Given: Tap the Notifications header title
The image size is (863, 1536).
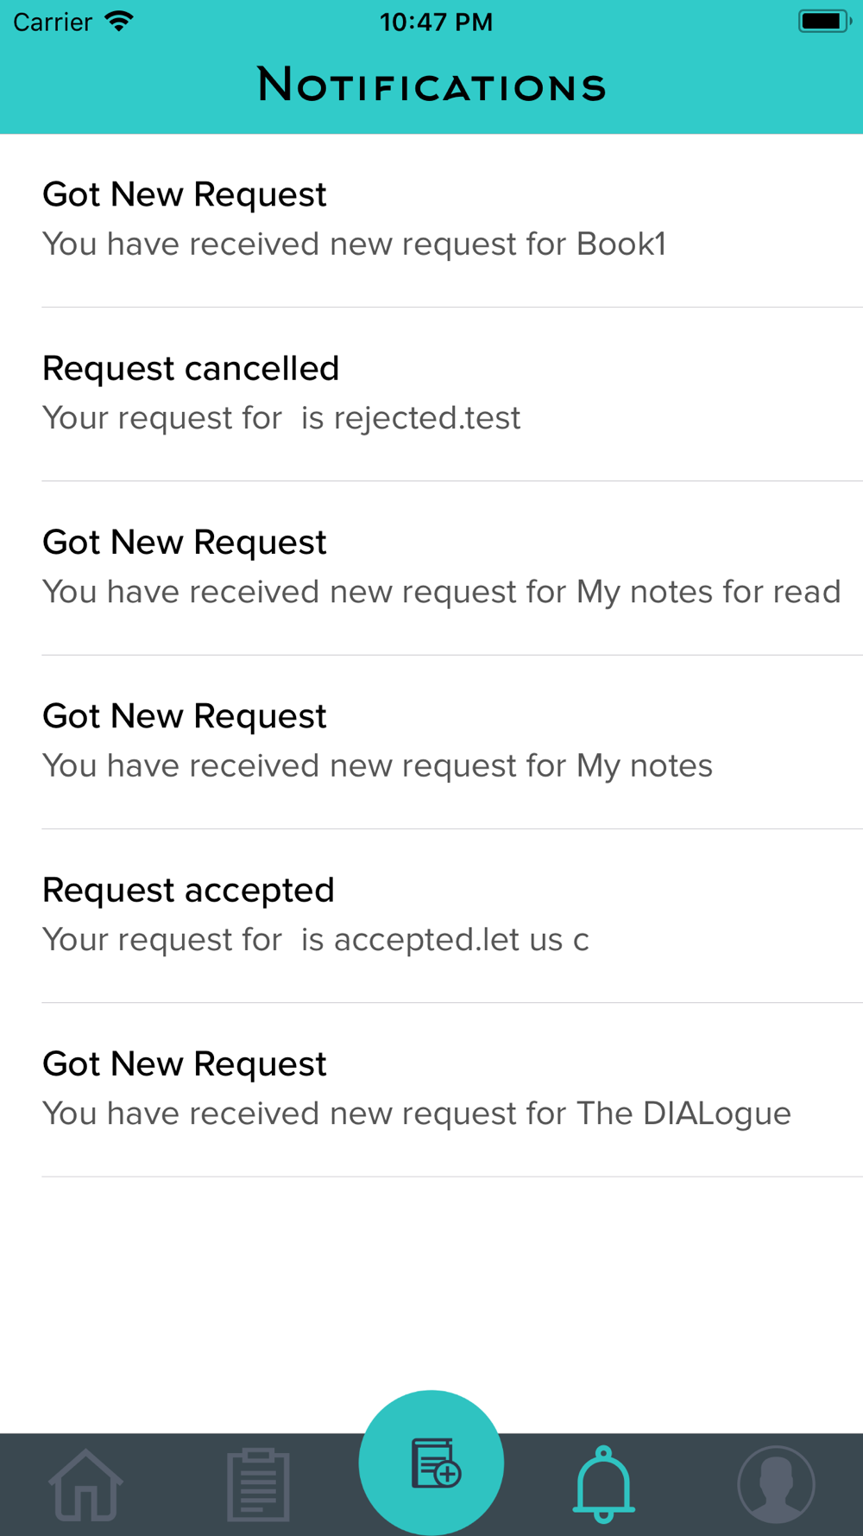Looking at the screenshot, I should (x=431, y=86).
